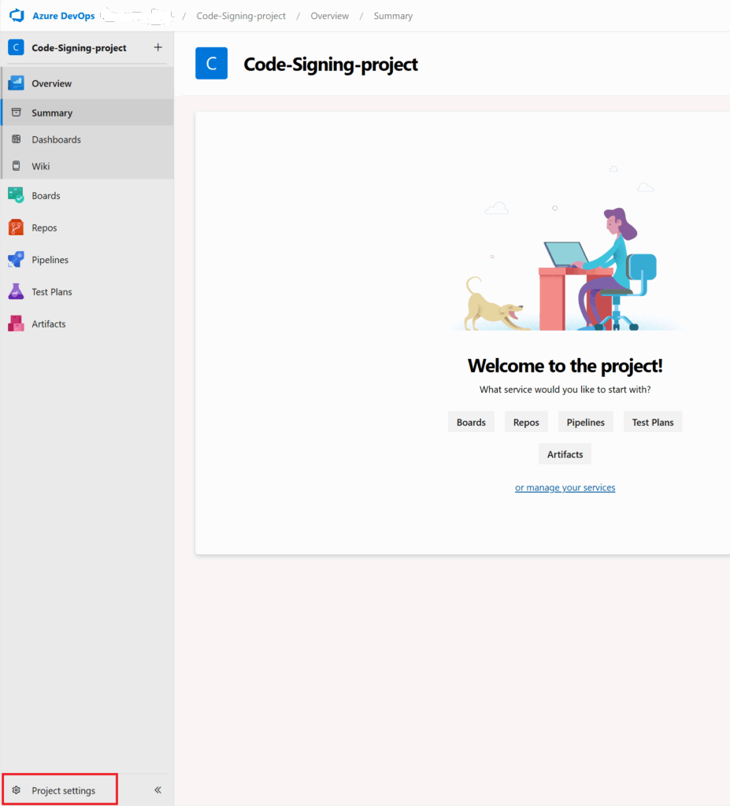Follow the 'or manage your services' link
This screenshot has height=806, width=730.
565,488
